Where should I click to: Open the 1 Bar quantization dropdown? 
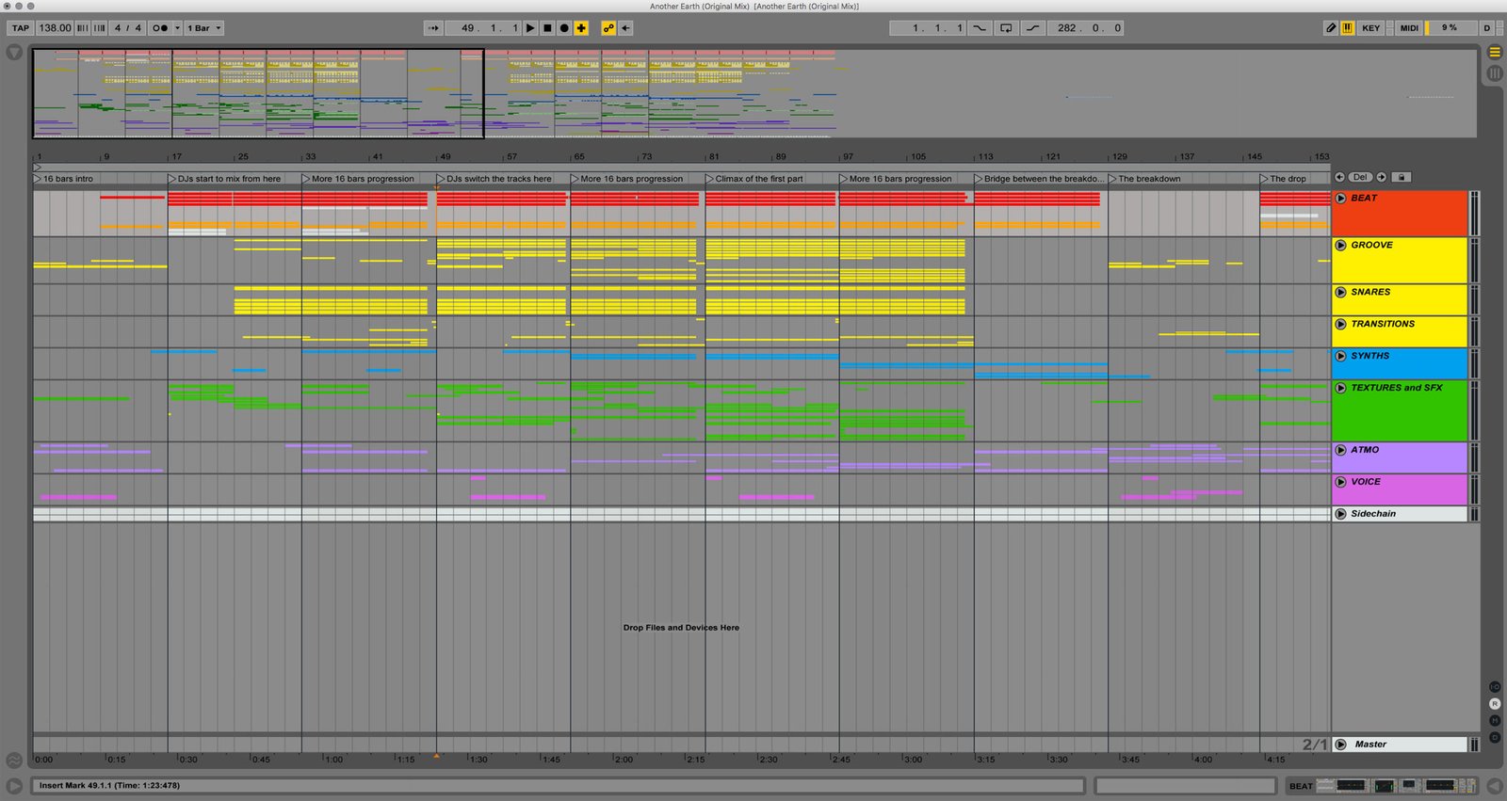click(x=203, y=28)
